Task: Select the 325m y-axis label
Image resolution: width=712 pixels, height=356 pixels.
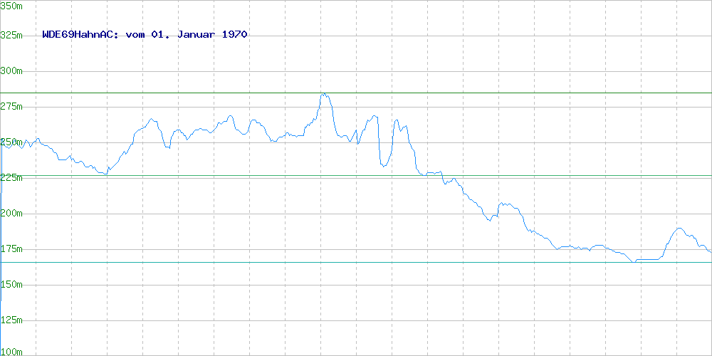Action: [x=12, y=35]
